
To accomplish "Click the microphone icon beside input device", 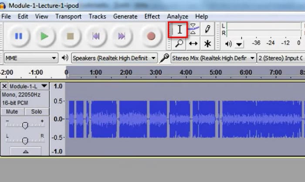I will (x=164, y=58).
